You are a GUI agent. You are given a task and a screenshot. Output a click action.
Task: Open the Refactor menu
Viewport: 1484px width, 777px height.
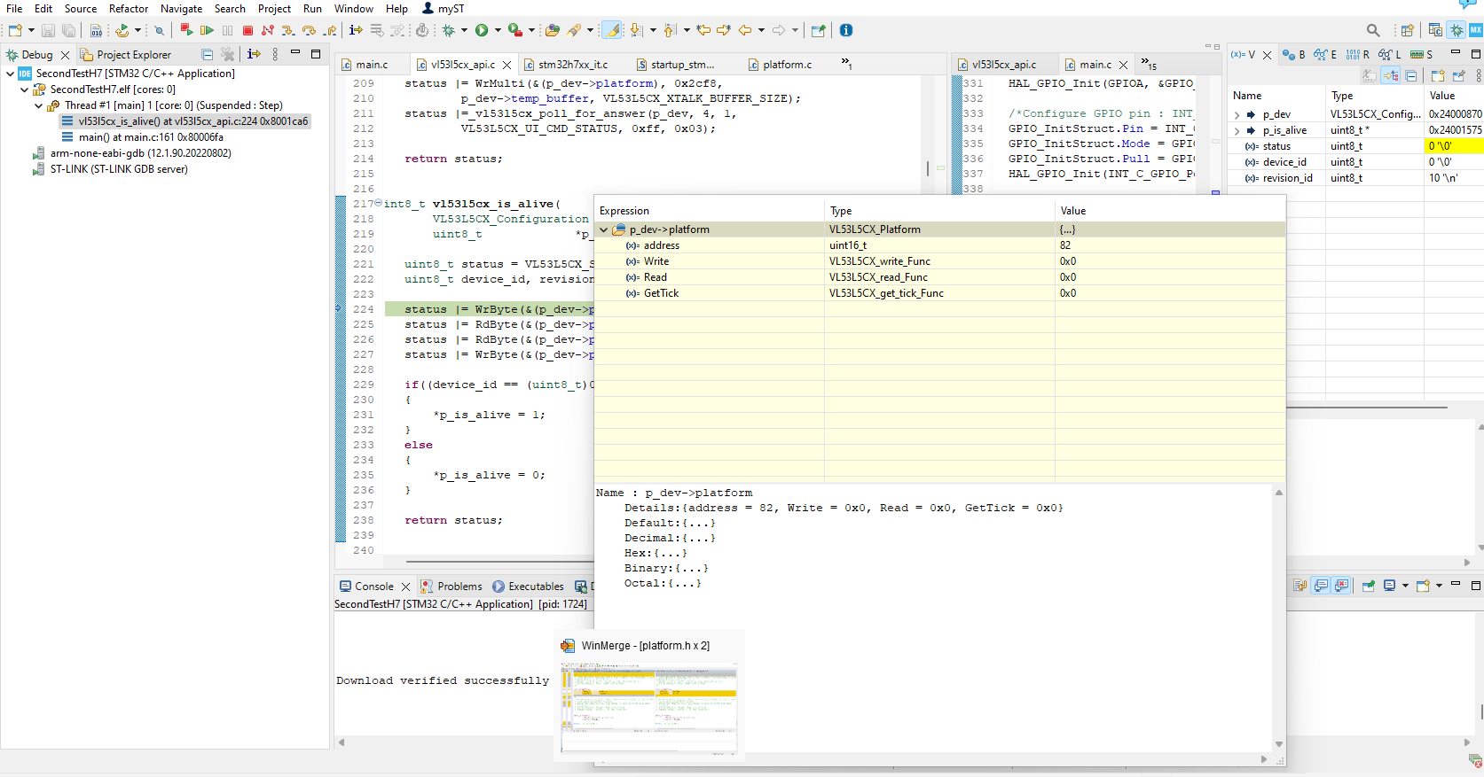[x=129, y=8]
